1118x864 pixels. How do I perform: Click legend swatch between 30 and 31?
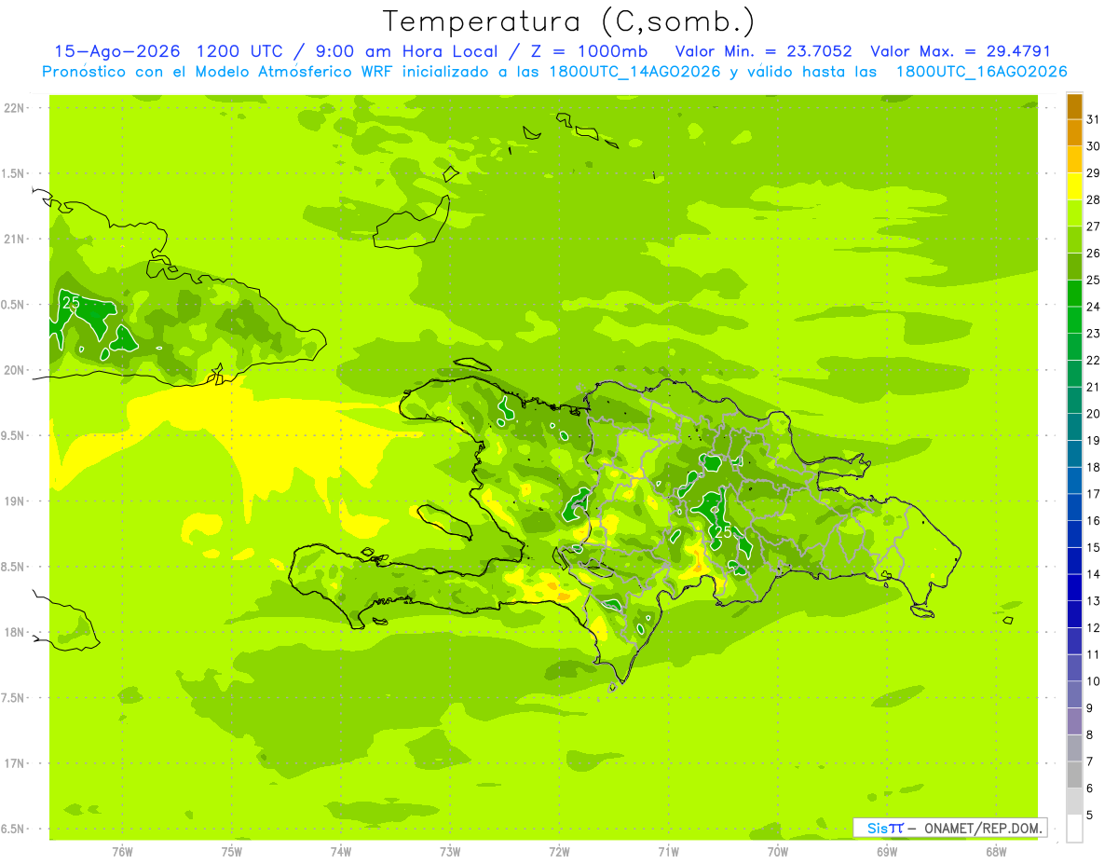click(x=1074, y=133)
